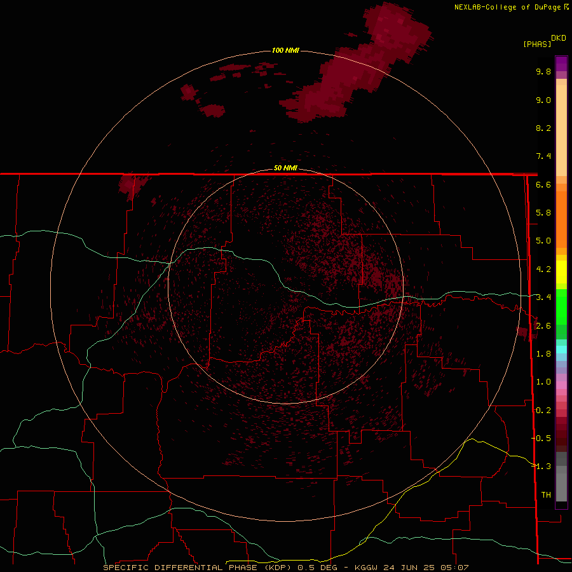Click the 9.8 value on the color scale
Viewport: 572px width, 572px height.
click(543, 71)
